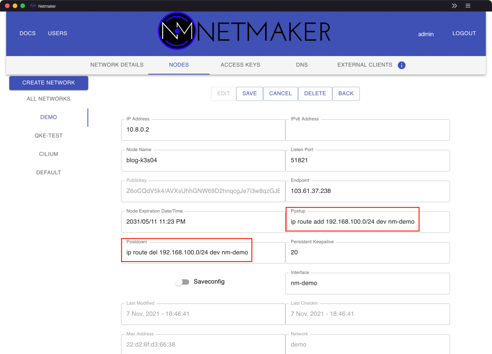The image size is (492, 354).
Task: Log out via Logout link
Action: (x=464, y=33)
